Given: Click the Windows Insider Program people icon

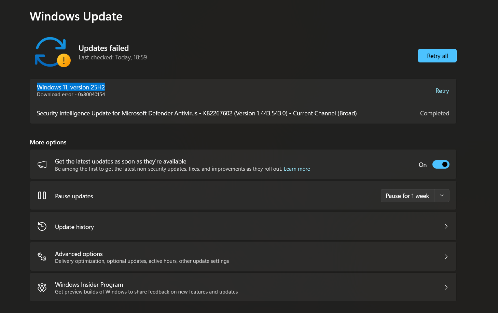Looking at the screenshot, I should point(42,287).
